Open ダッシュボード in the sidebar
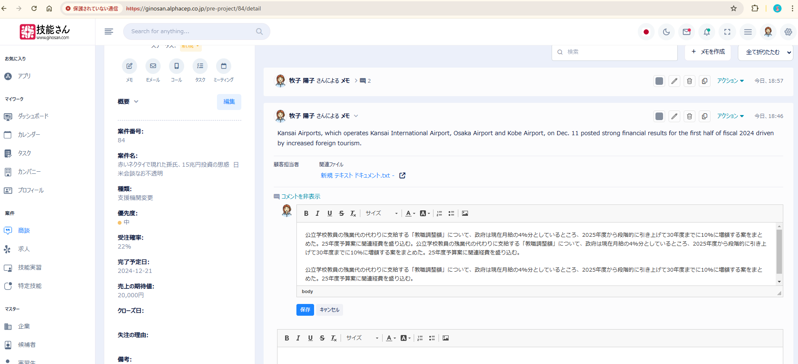Viewport: 798px width, 364px height. [33, 116]
